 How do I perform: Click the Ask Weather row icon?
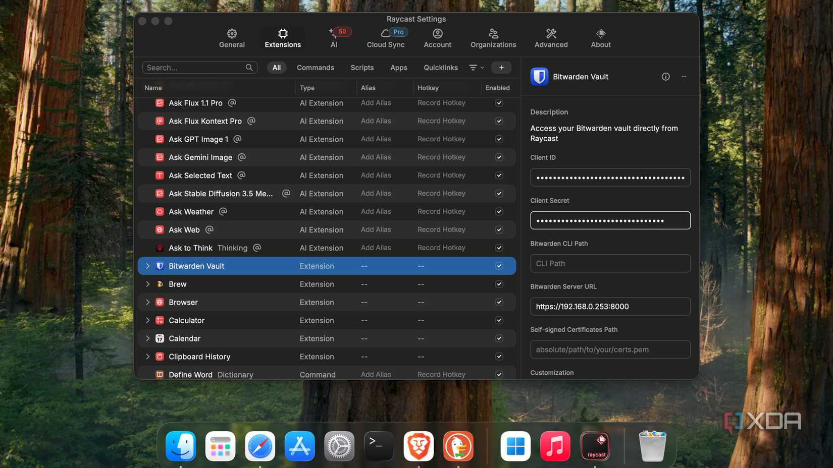click(x=160, y=212)
